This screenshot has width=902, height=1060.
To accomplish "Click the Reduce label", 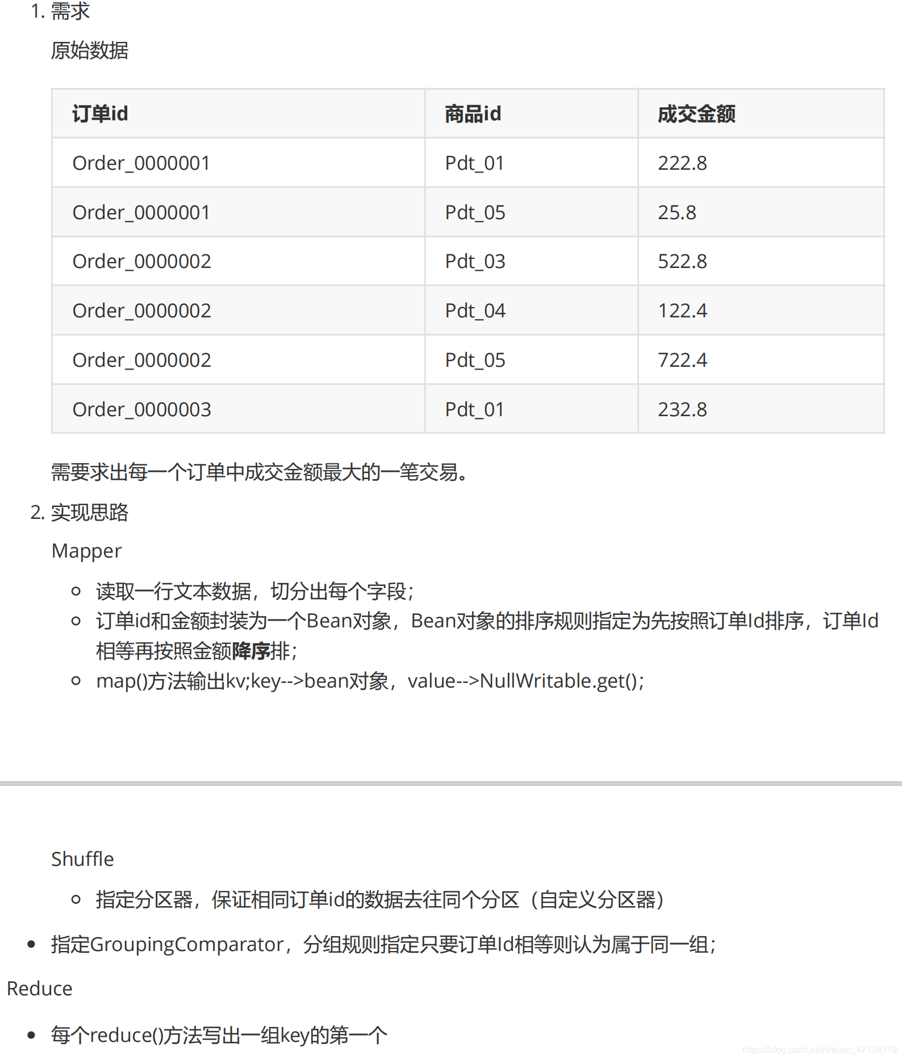I will click(40, 989).
